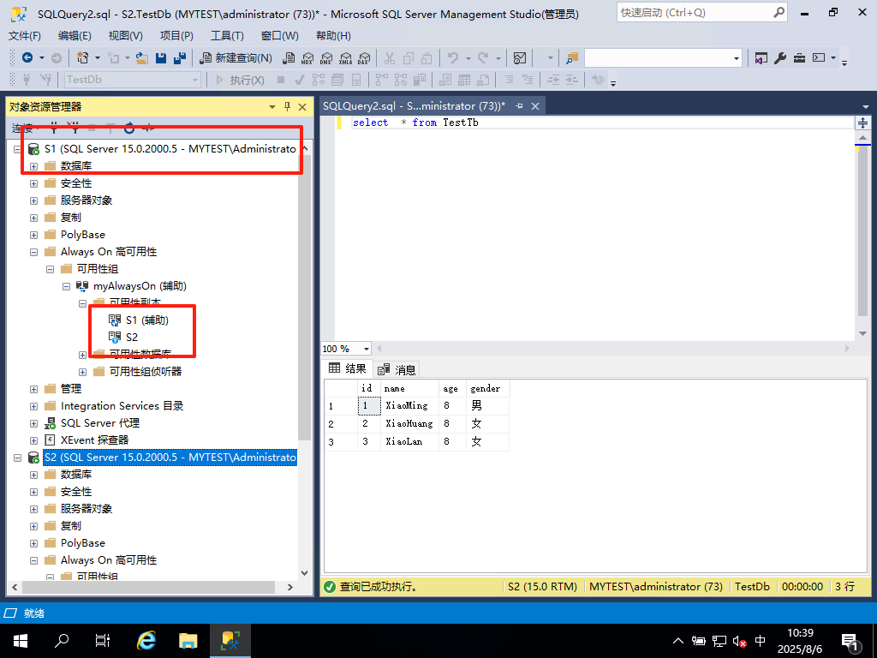Toggle the Object Explorer auto-hide pin
This screenshot has height=658, width=877.
point(288,106)
